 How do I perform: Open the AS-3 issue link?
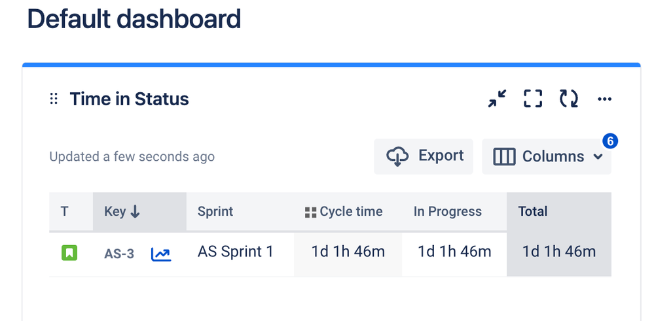click(x=119, y=254)
